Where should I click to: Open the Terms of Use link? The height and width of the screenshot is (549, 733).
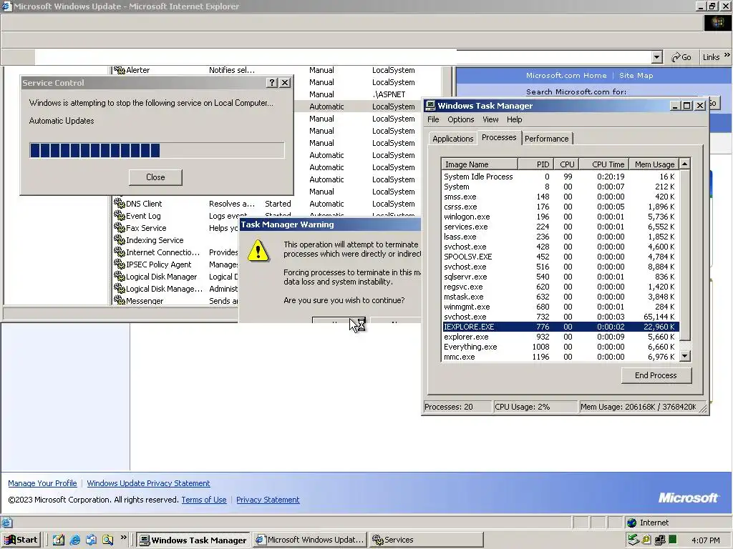click(204, 500)
